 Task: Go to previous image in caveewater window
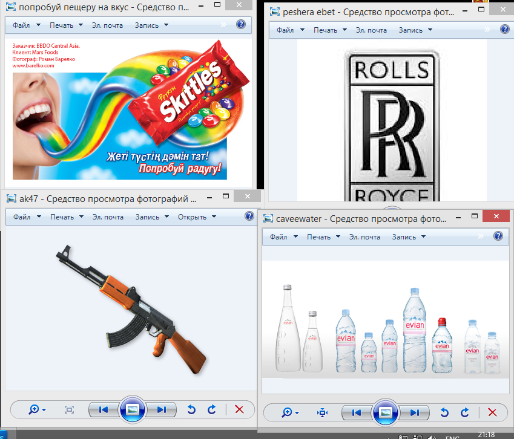356,412
